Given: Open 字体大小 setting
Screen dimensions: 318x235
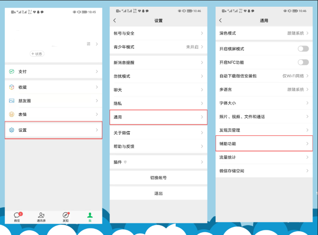Looking at the screenshot, I should coord(264,103).
